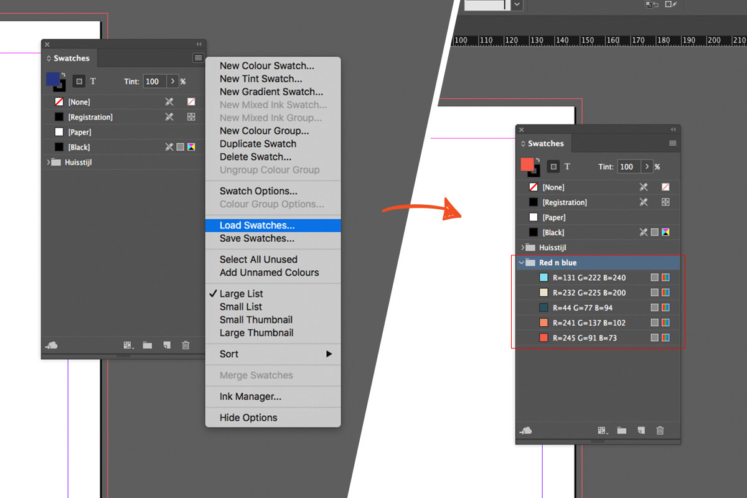Choose New Tint Swatch... menu item
Image resolution: width=747 pixels, height=498 pixels.
(x=273, y=78)
